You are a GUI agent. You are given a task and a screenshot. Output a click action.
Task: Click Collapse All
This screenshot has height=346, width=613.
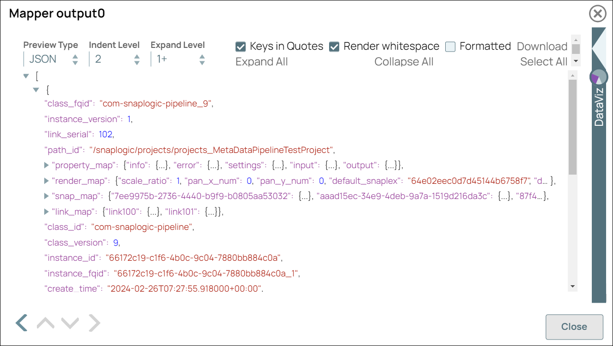[x=404, y=61]
